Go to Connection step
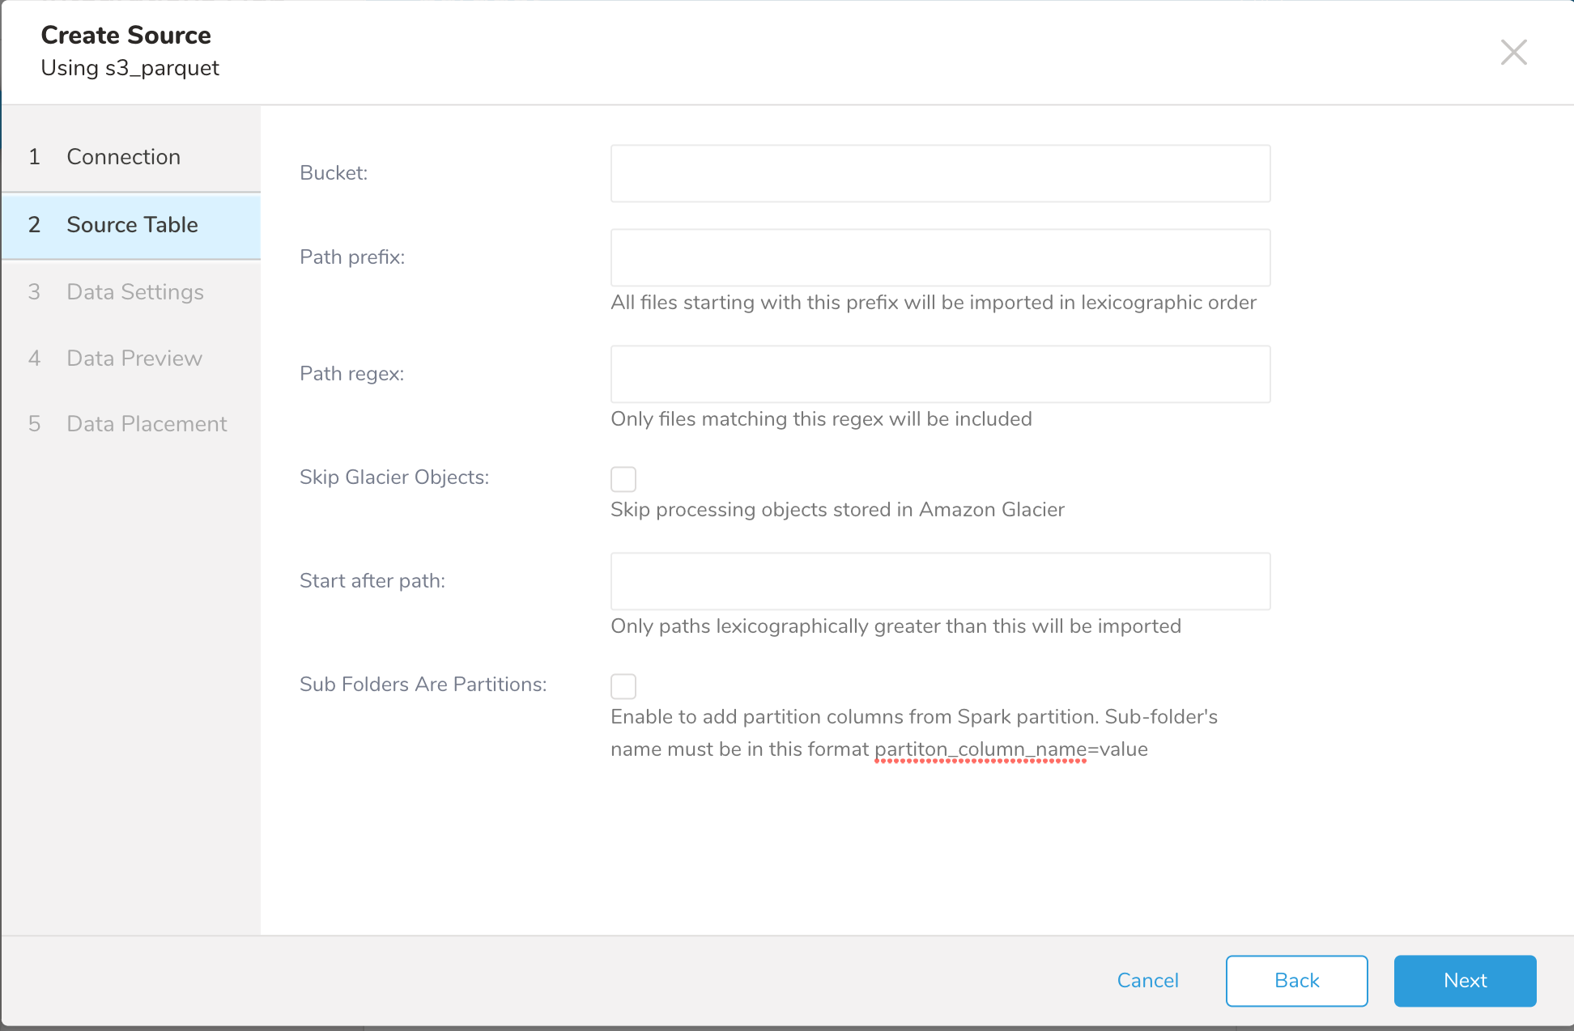The height and width of the screenshot is (1031, 1574). click(x=123, y=157)
